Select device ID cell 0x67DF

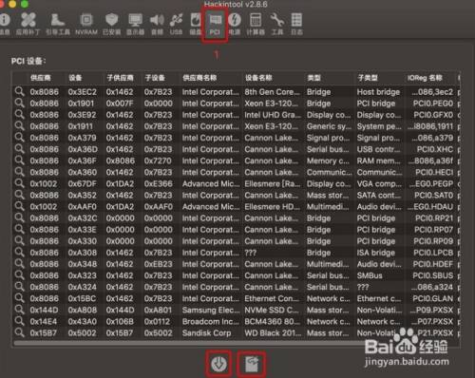83,183
